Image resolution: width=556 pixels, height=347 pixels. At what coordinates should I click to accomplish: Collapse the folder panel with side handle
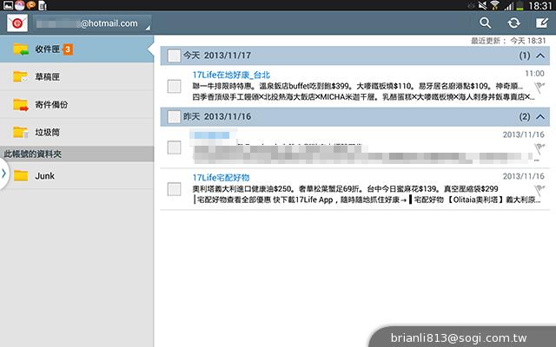(3, 174)
